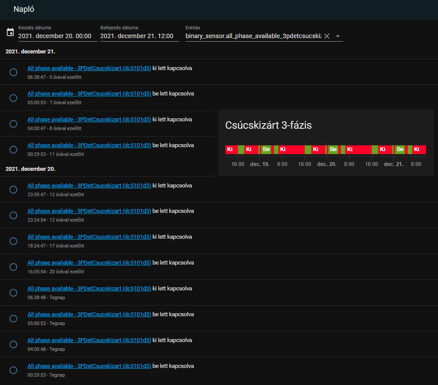Click the 'dec. 21.' axis label

tap(394, 164)
